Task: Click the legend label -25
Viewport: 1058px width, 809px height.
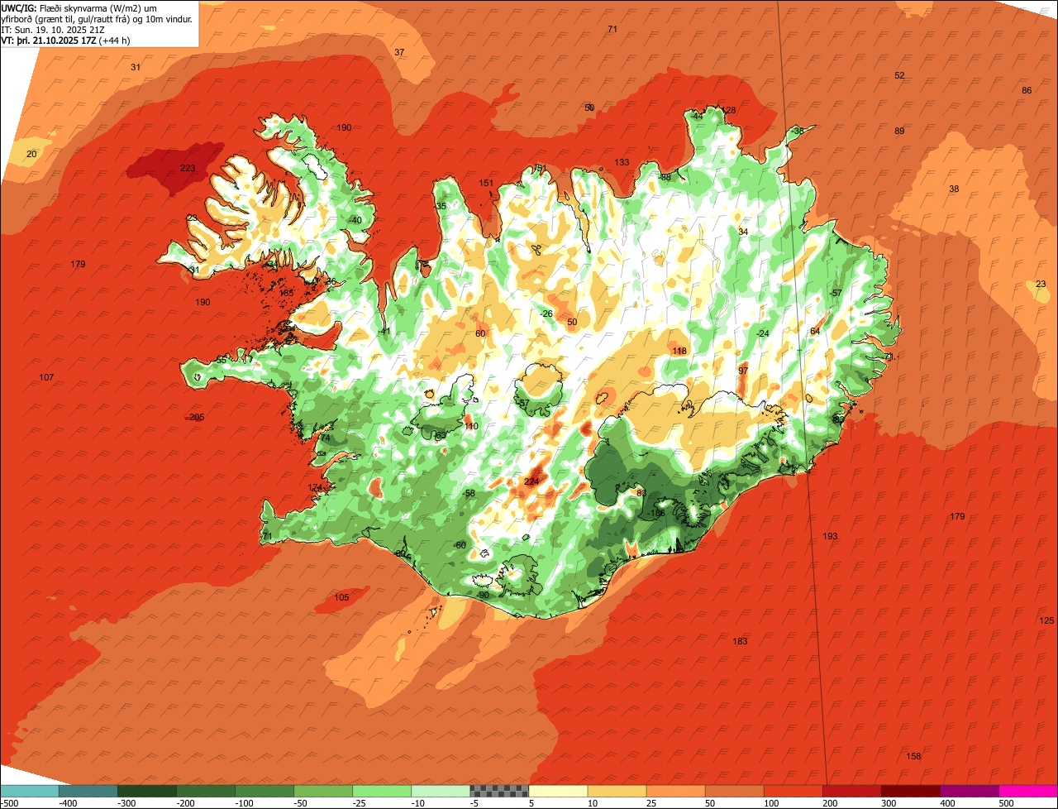Action: tap(360, 802)
